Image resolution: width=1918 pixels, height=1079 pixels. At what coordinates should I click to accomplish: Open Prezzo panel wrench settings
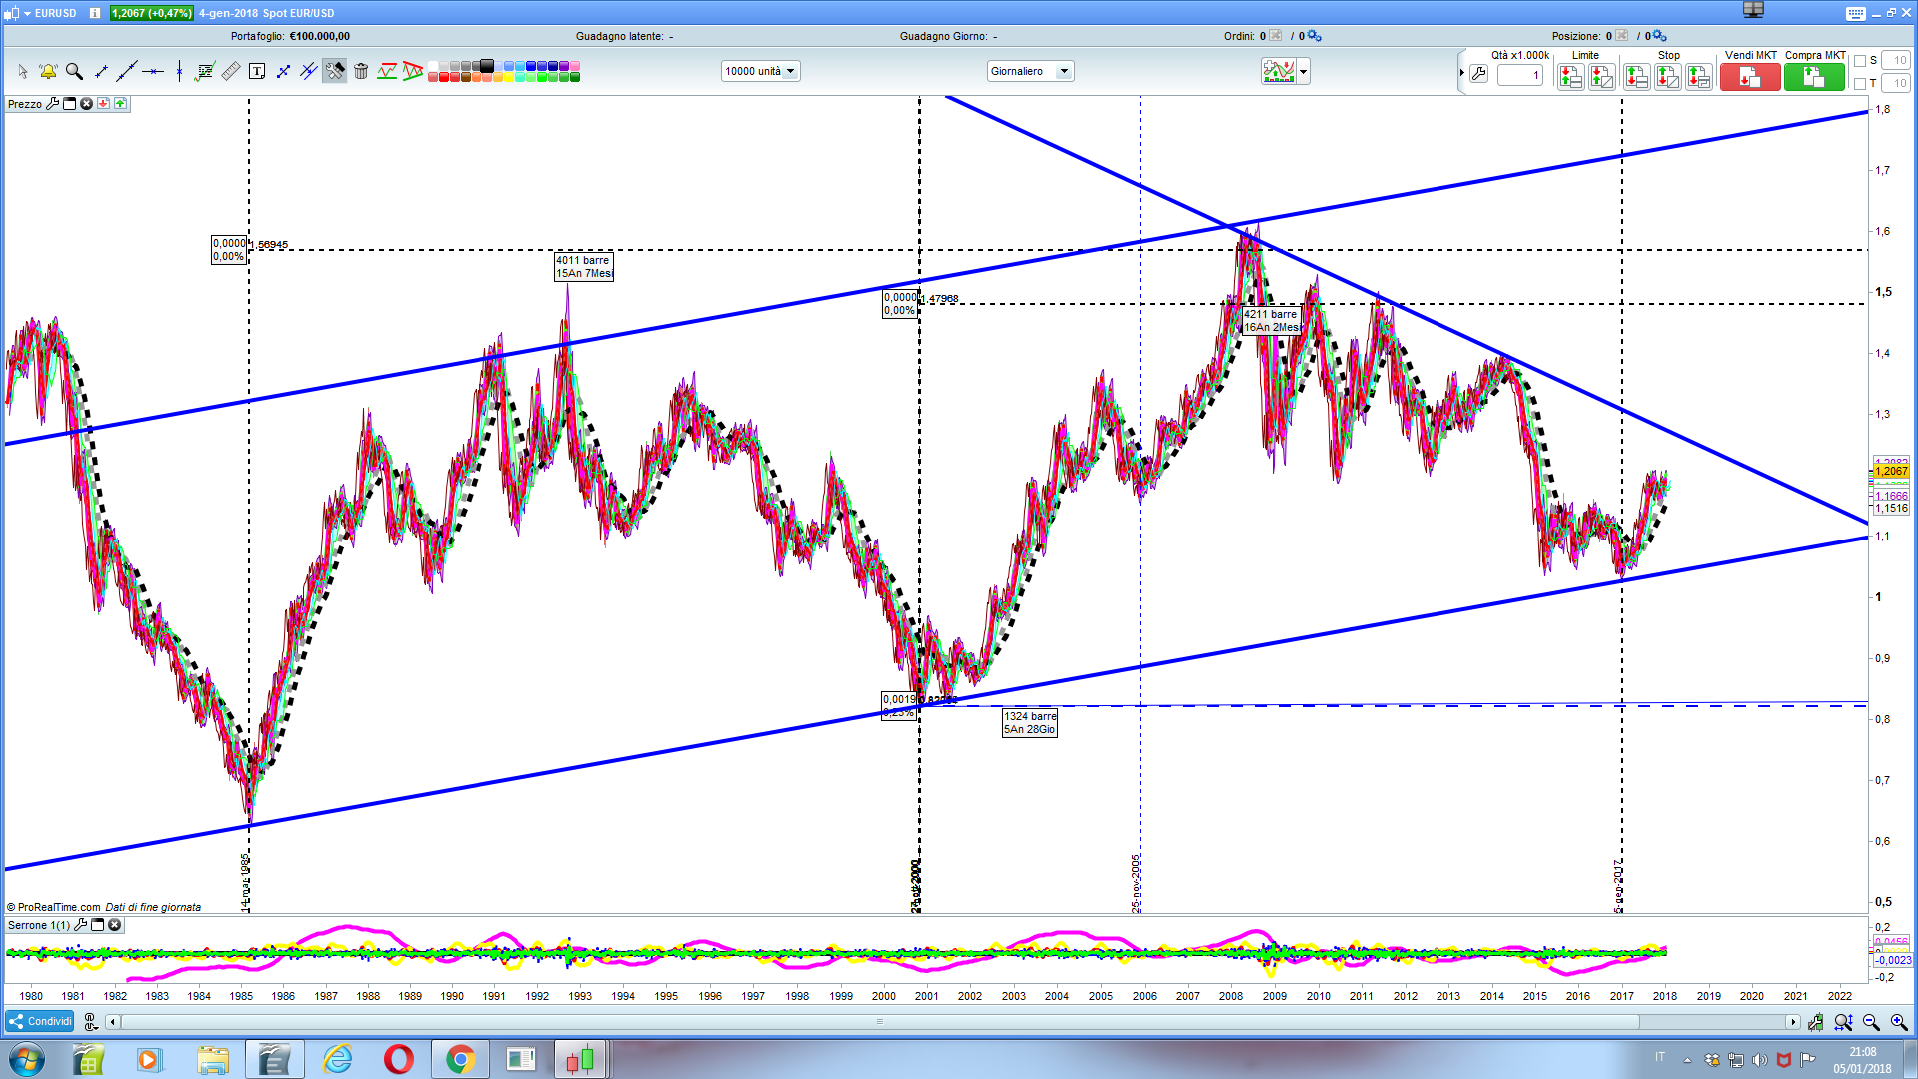53,103
